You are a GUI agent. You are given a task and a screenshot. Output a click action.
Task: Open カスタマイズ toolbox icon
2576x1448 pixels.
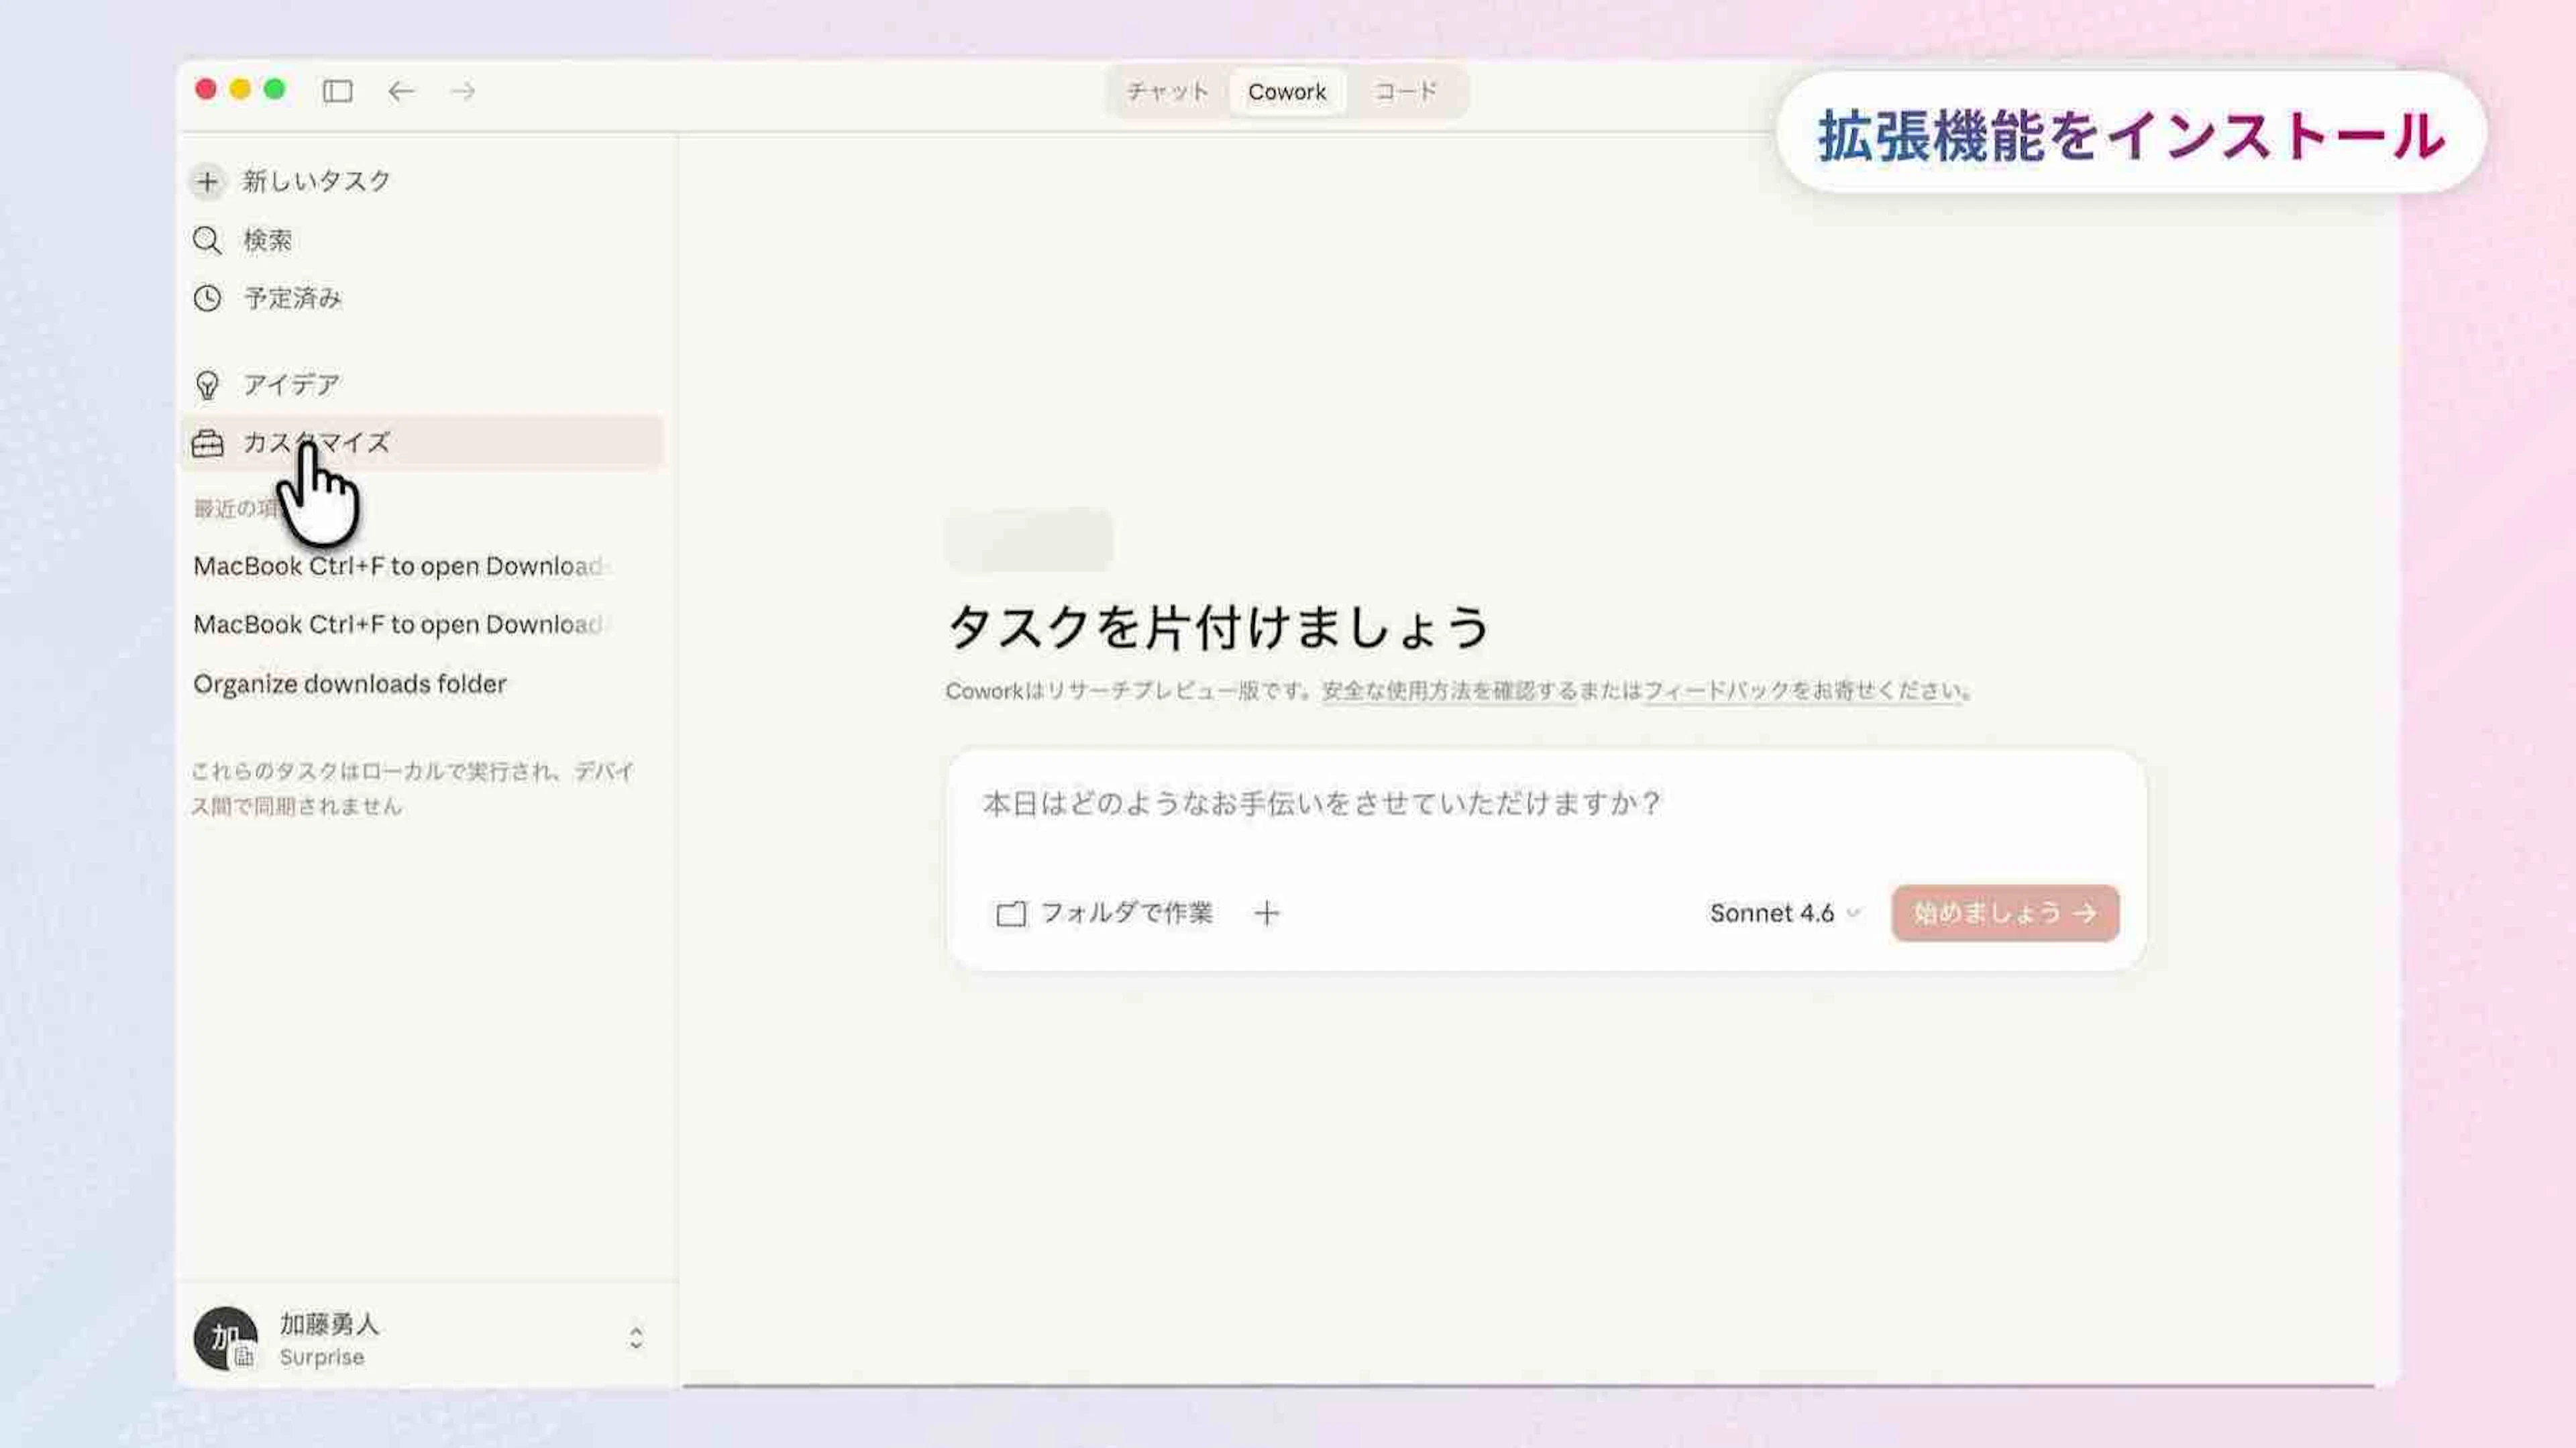click(207, 443)
